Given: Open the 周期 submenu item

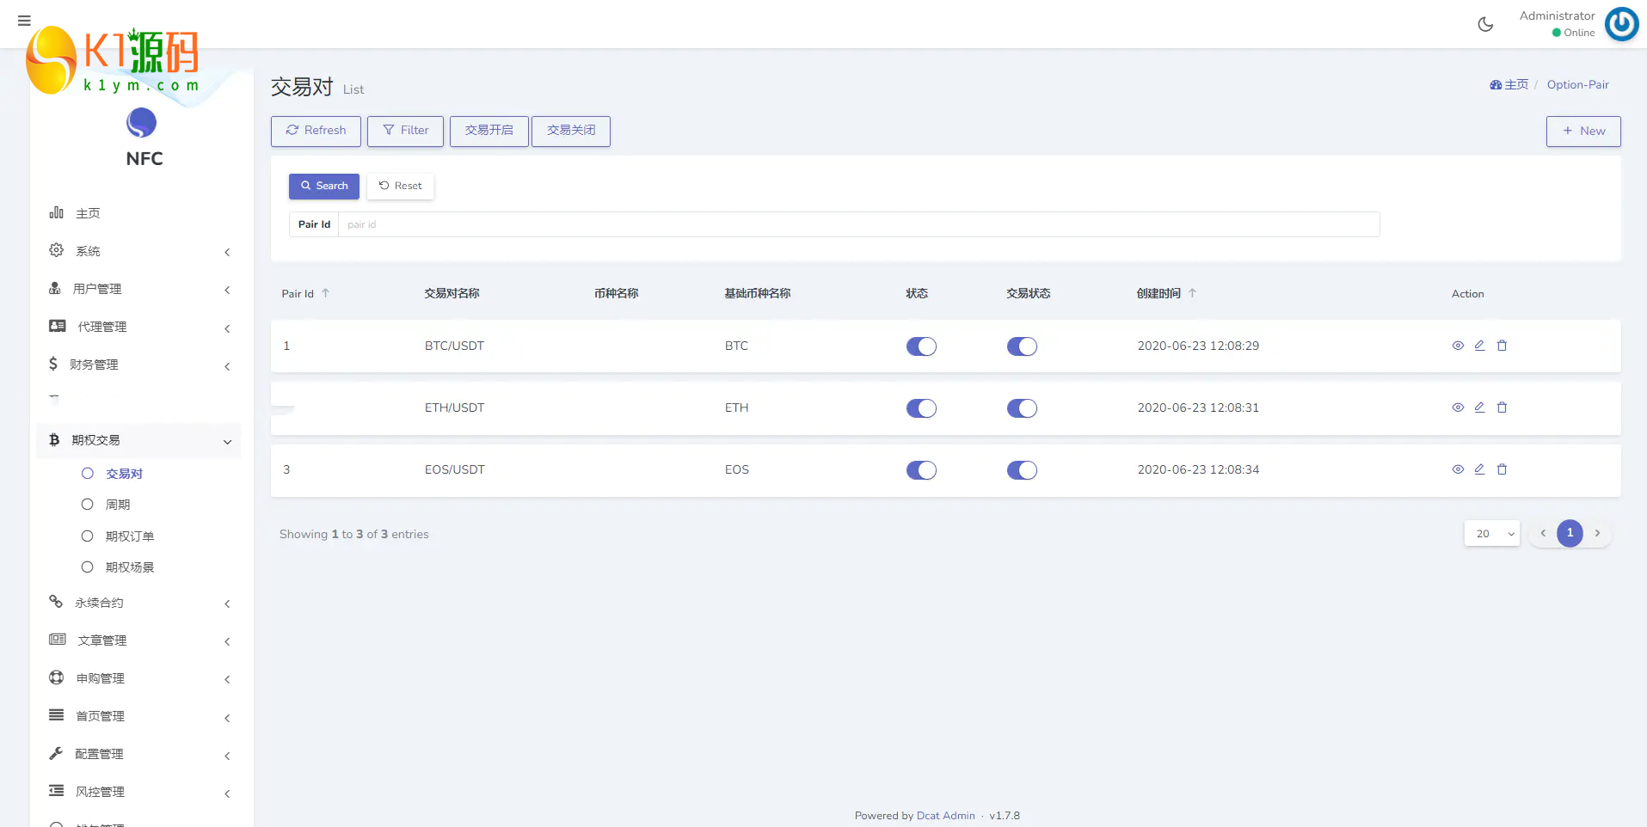Looking at the screenshot, I should (118, 505).
